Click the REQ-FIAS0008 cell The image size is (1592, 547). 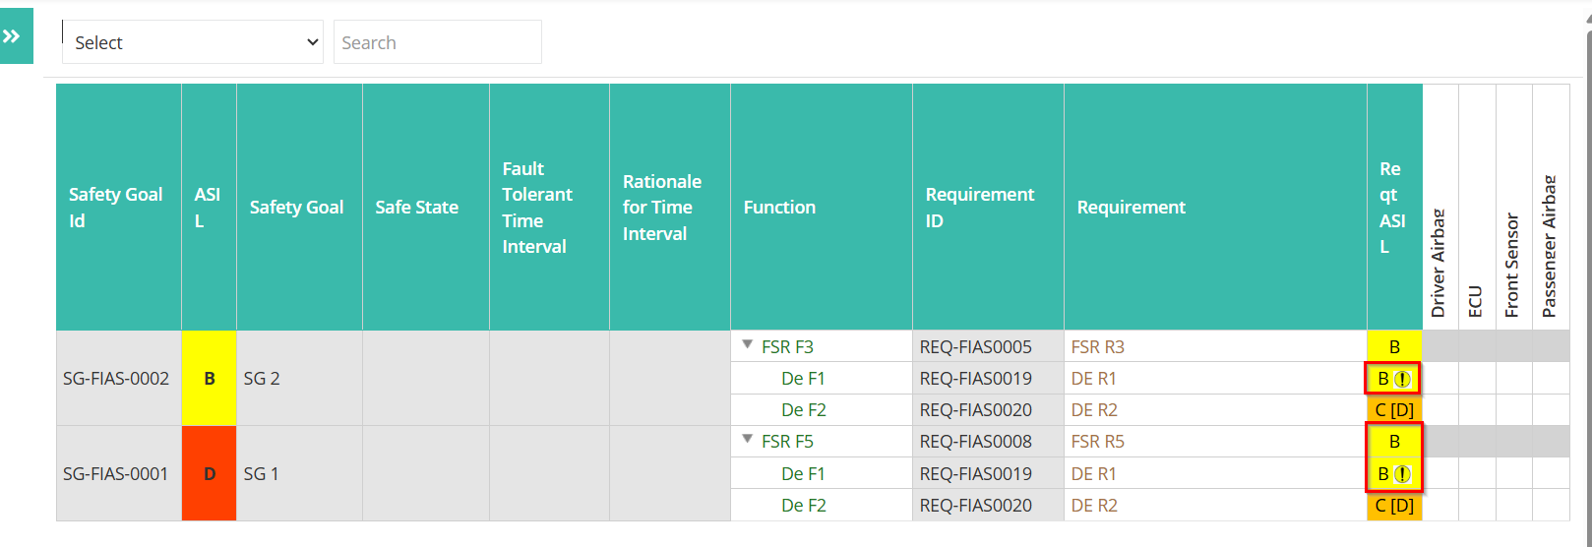click(988, 442)
